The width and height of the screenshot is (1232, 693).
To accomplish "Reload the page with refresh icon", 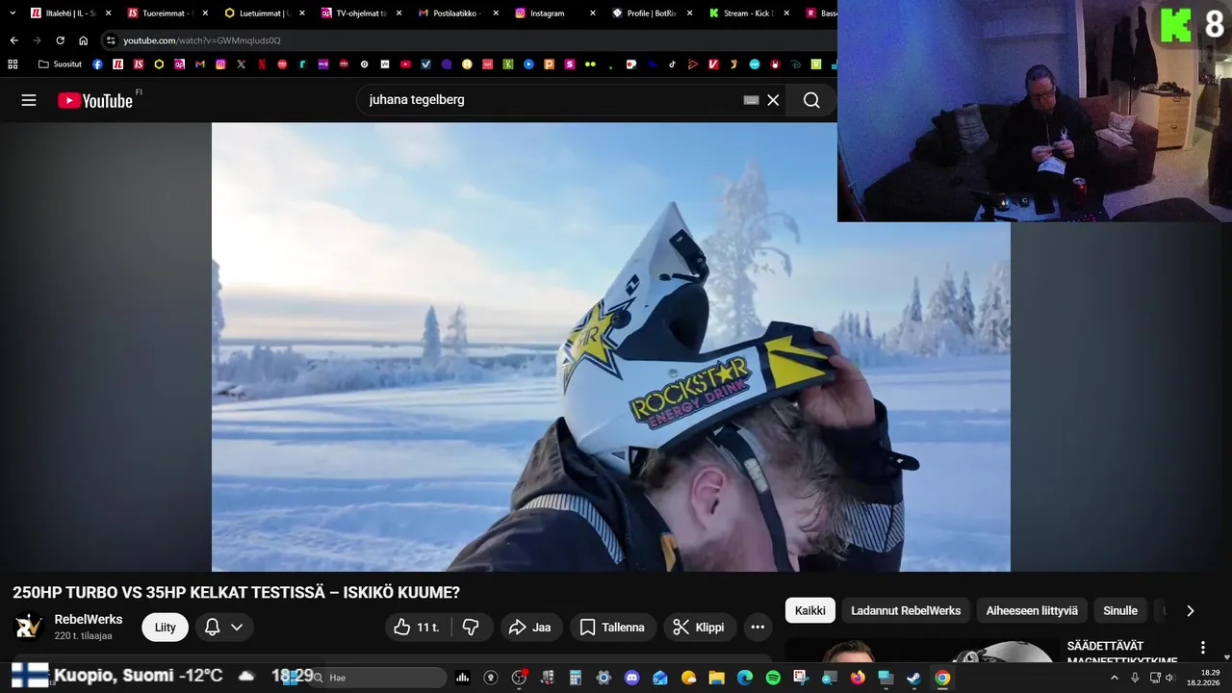I will click(60, 40).
